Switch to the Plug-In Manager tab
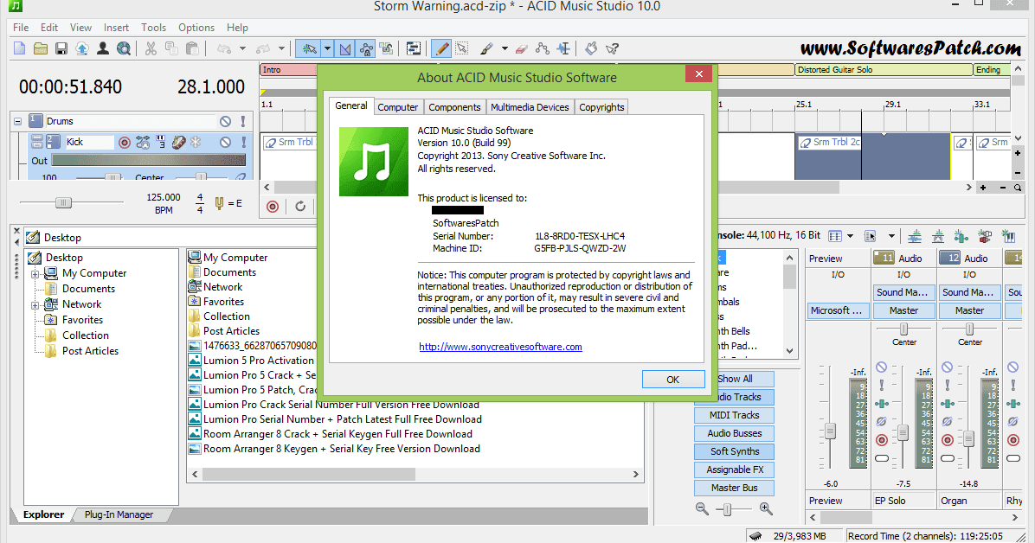Screen dimensions: 1035x543 point(119,514)
